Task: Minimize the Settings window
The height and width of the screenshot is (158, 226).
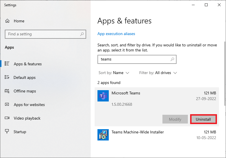Action: (193, 5)
